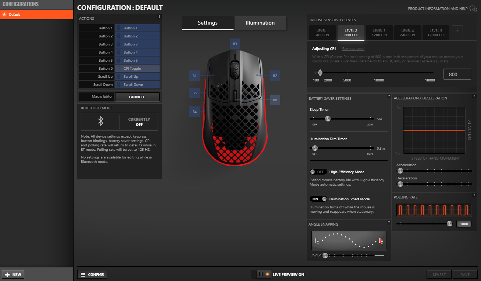Click the Actions panel help question mark
The image size is (481, 281).
pyautogui.click(x=160, y=17)
